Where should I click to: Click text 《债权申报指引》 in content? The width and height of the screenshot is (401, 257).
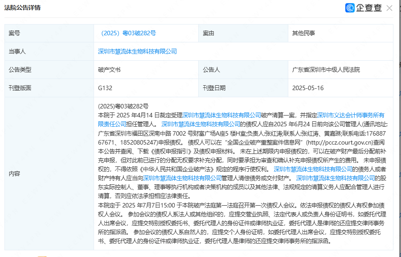tap(171, 151)
